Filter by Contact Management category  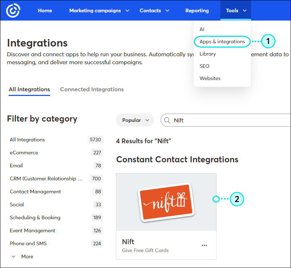pyautogui.click(x=56, y=192)
